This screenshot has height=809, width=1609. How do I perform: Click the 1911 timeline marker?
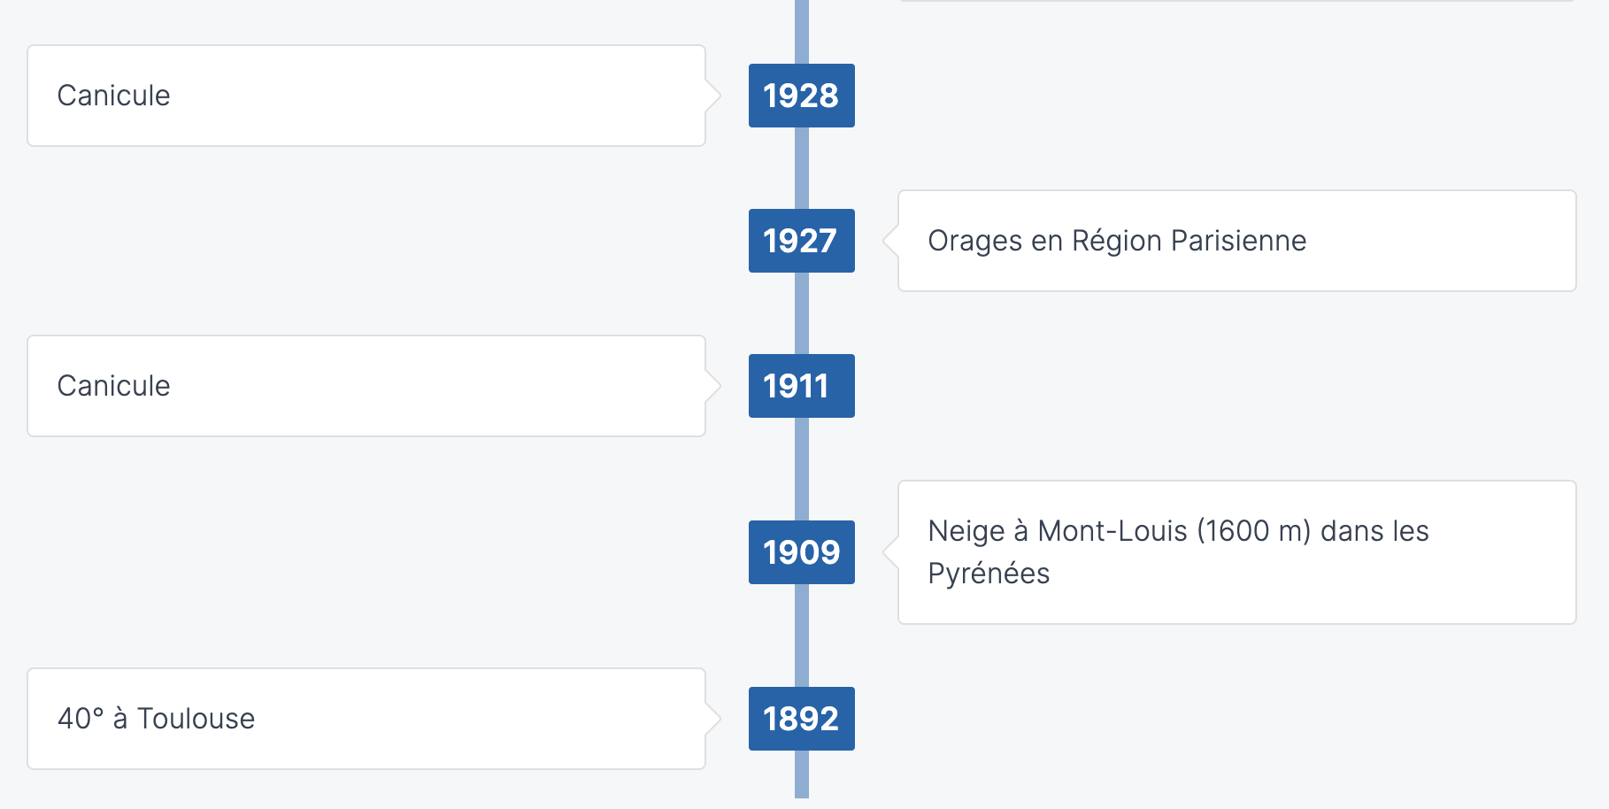tap(801, 386)
